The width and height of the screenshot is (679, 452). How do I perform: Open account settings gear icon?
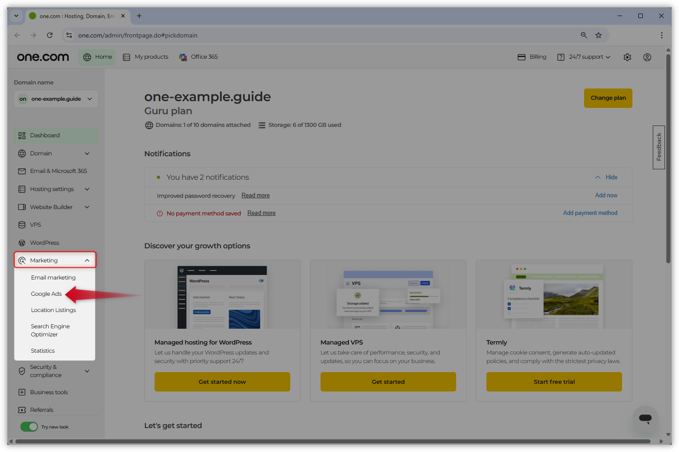627,57
